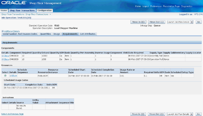Click the FABLABOR resource cell
Viewport: 203px width, 116px height.
tap(43, 76)
